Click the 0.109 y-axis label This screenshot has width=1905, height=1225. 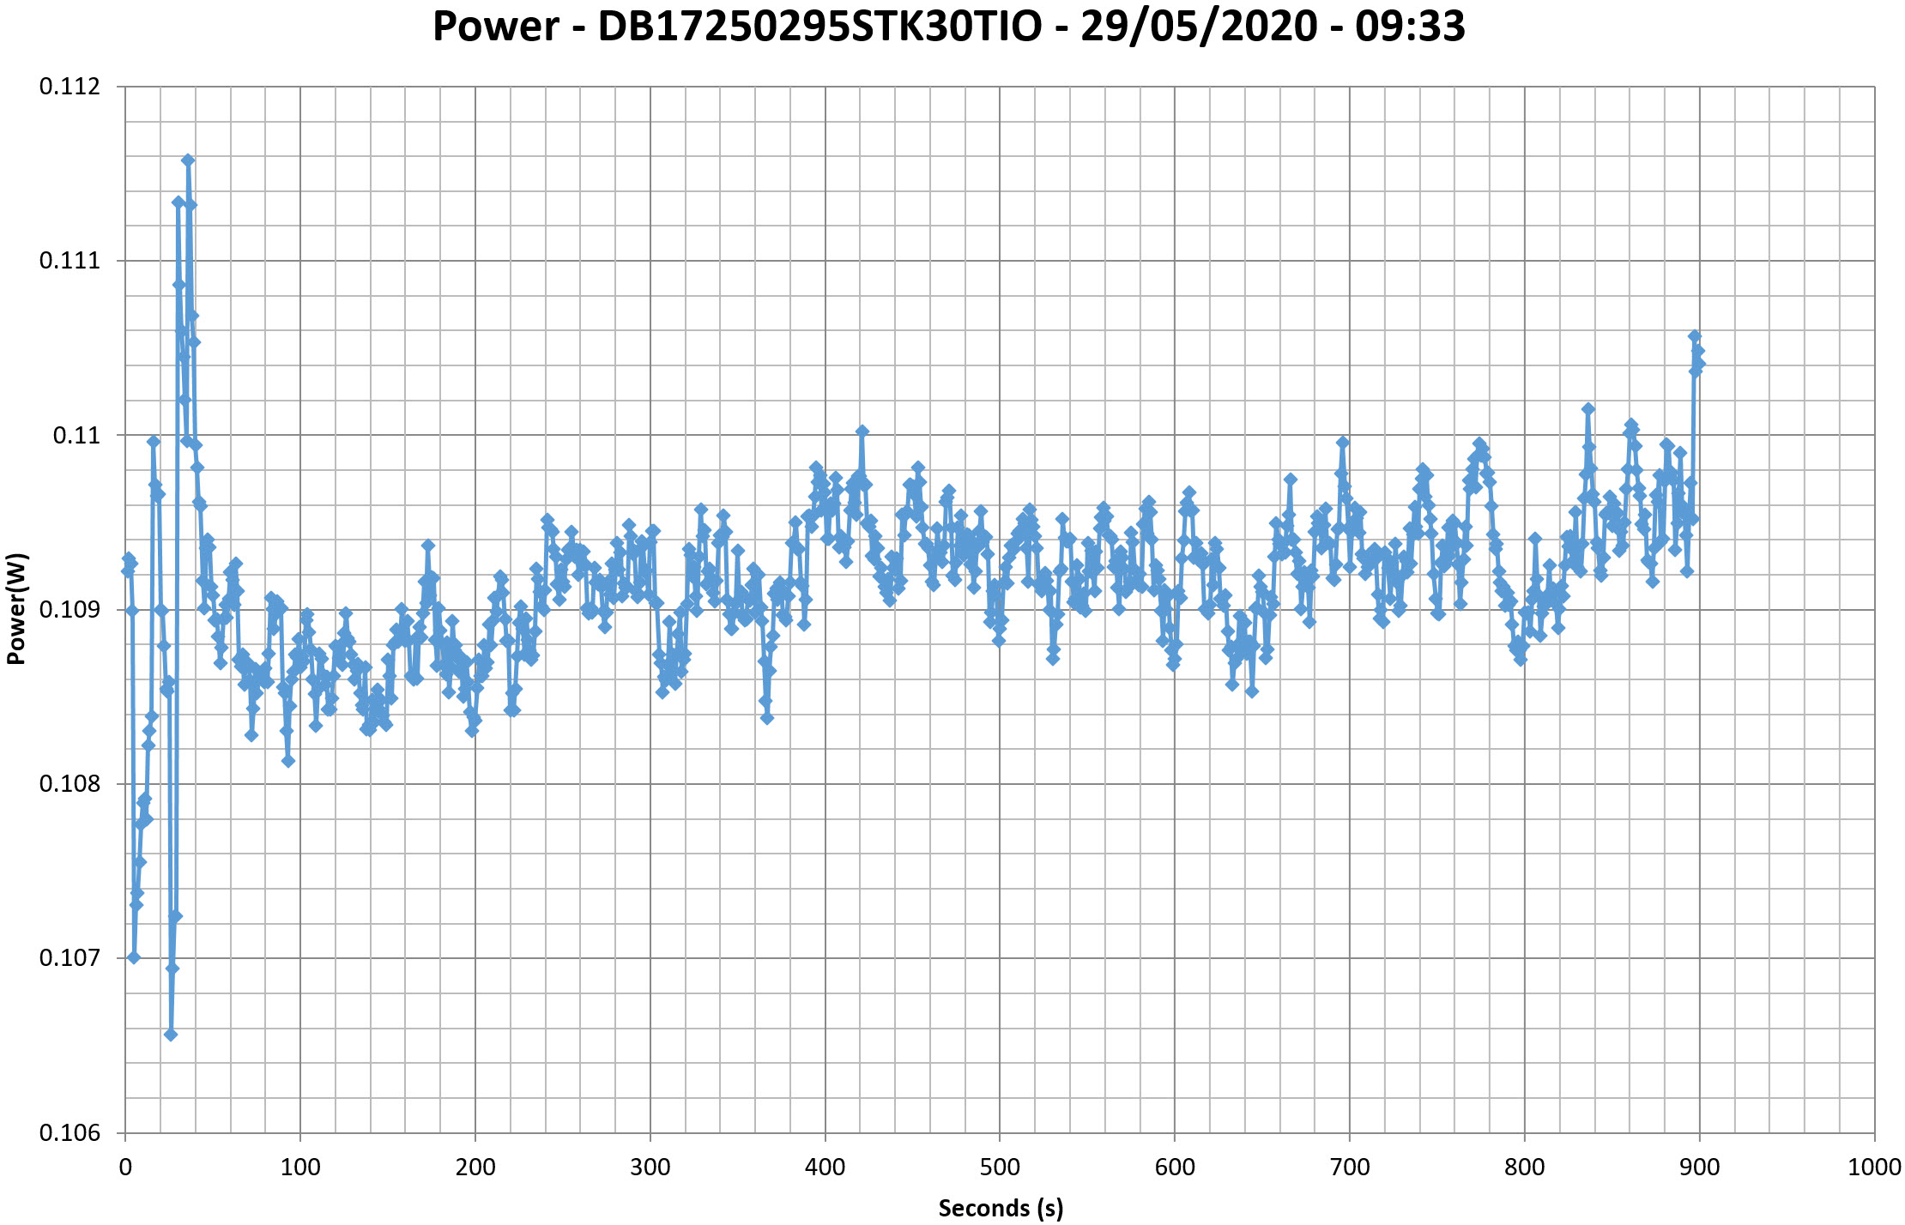click(70, 610)
